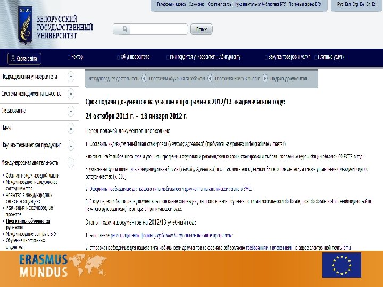383x287 pixels.
Task: Open the Абитуриенту menu item
Action: (x=230, y=57)
